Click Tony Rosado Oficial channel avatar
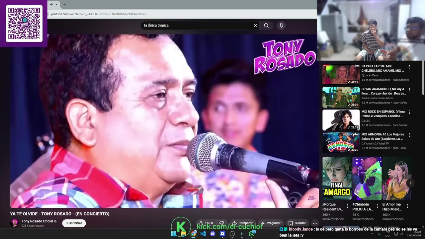This screenshot has height=239, width=425. (x=15, y=223)
